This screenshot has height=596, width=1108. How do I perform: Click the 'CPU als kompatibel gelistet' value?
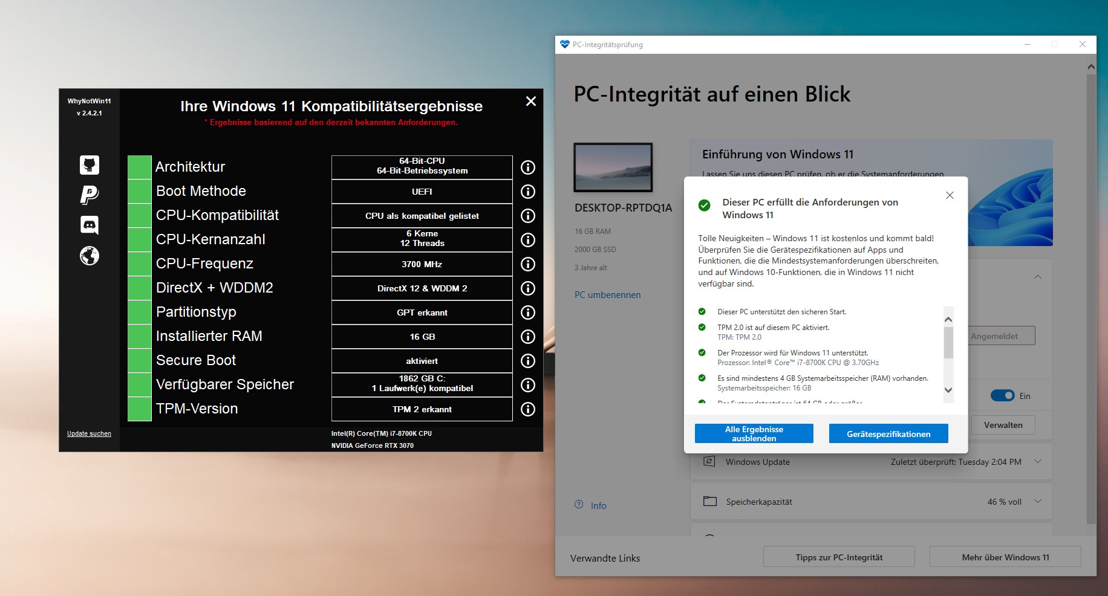pos(422,216)
